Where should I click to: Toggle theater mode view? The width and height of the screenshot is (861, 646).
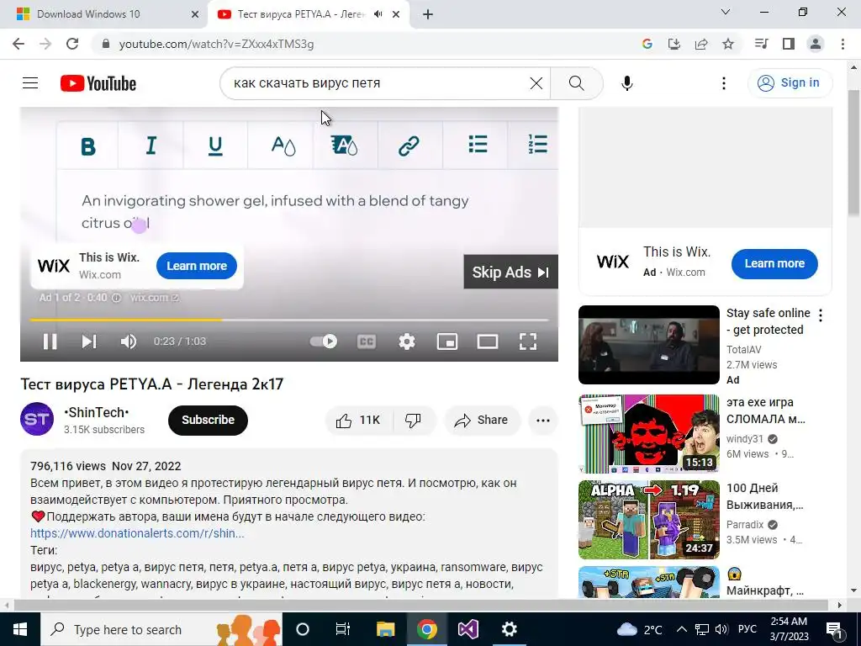click(488, 342)
